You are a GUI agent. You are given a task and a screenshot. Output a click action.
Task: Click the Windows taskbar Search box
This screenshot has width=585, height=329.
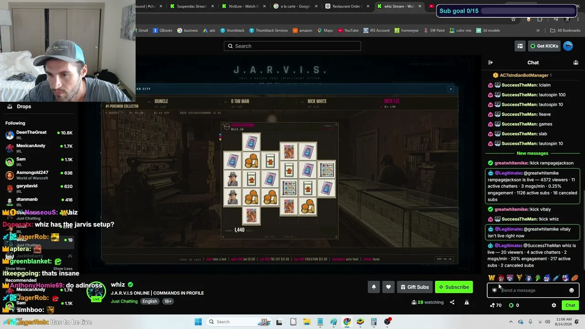click(239, 322)
